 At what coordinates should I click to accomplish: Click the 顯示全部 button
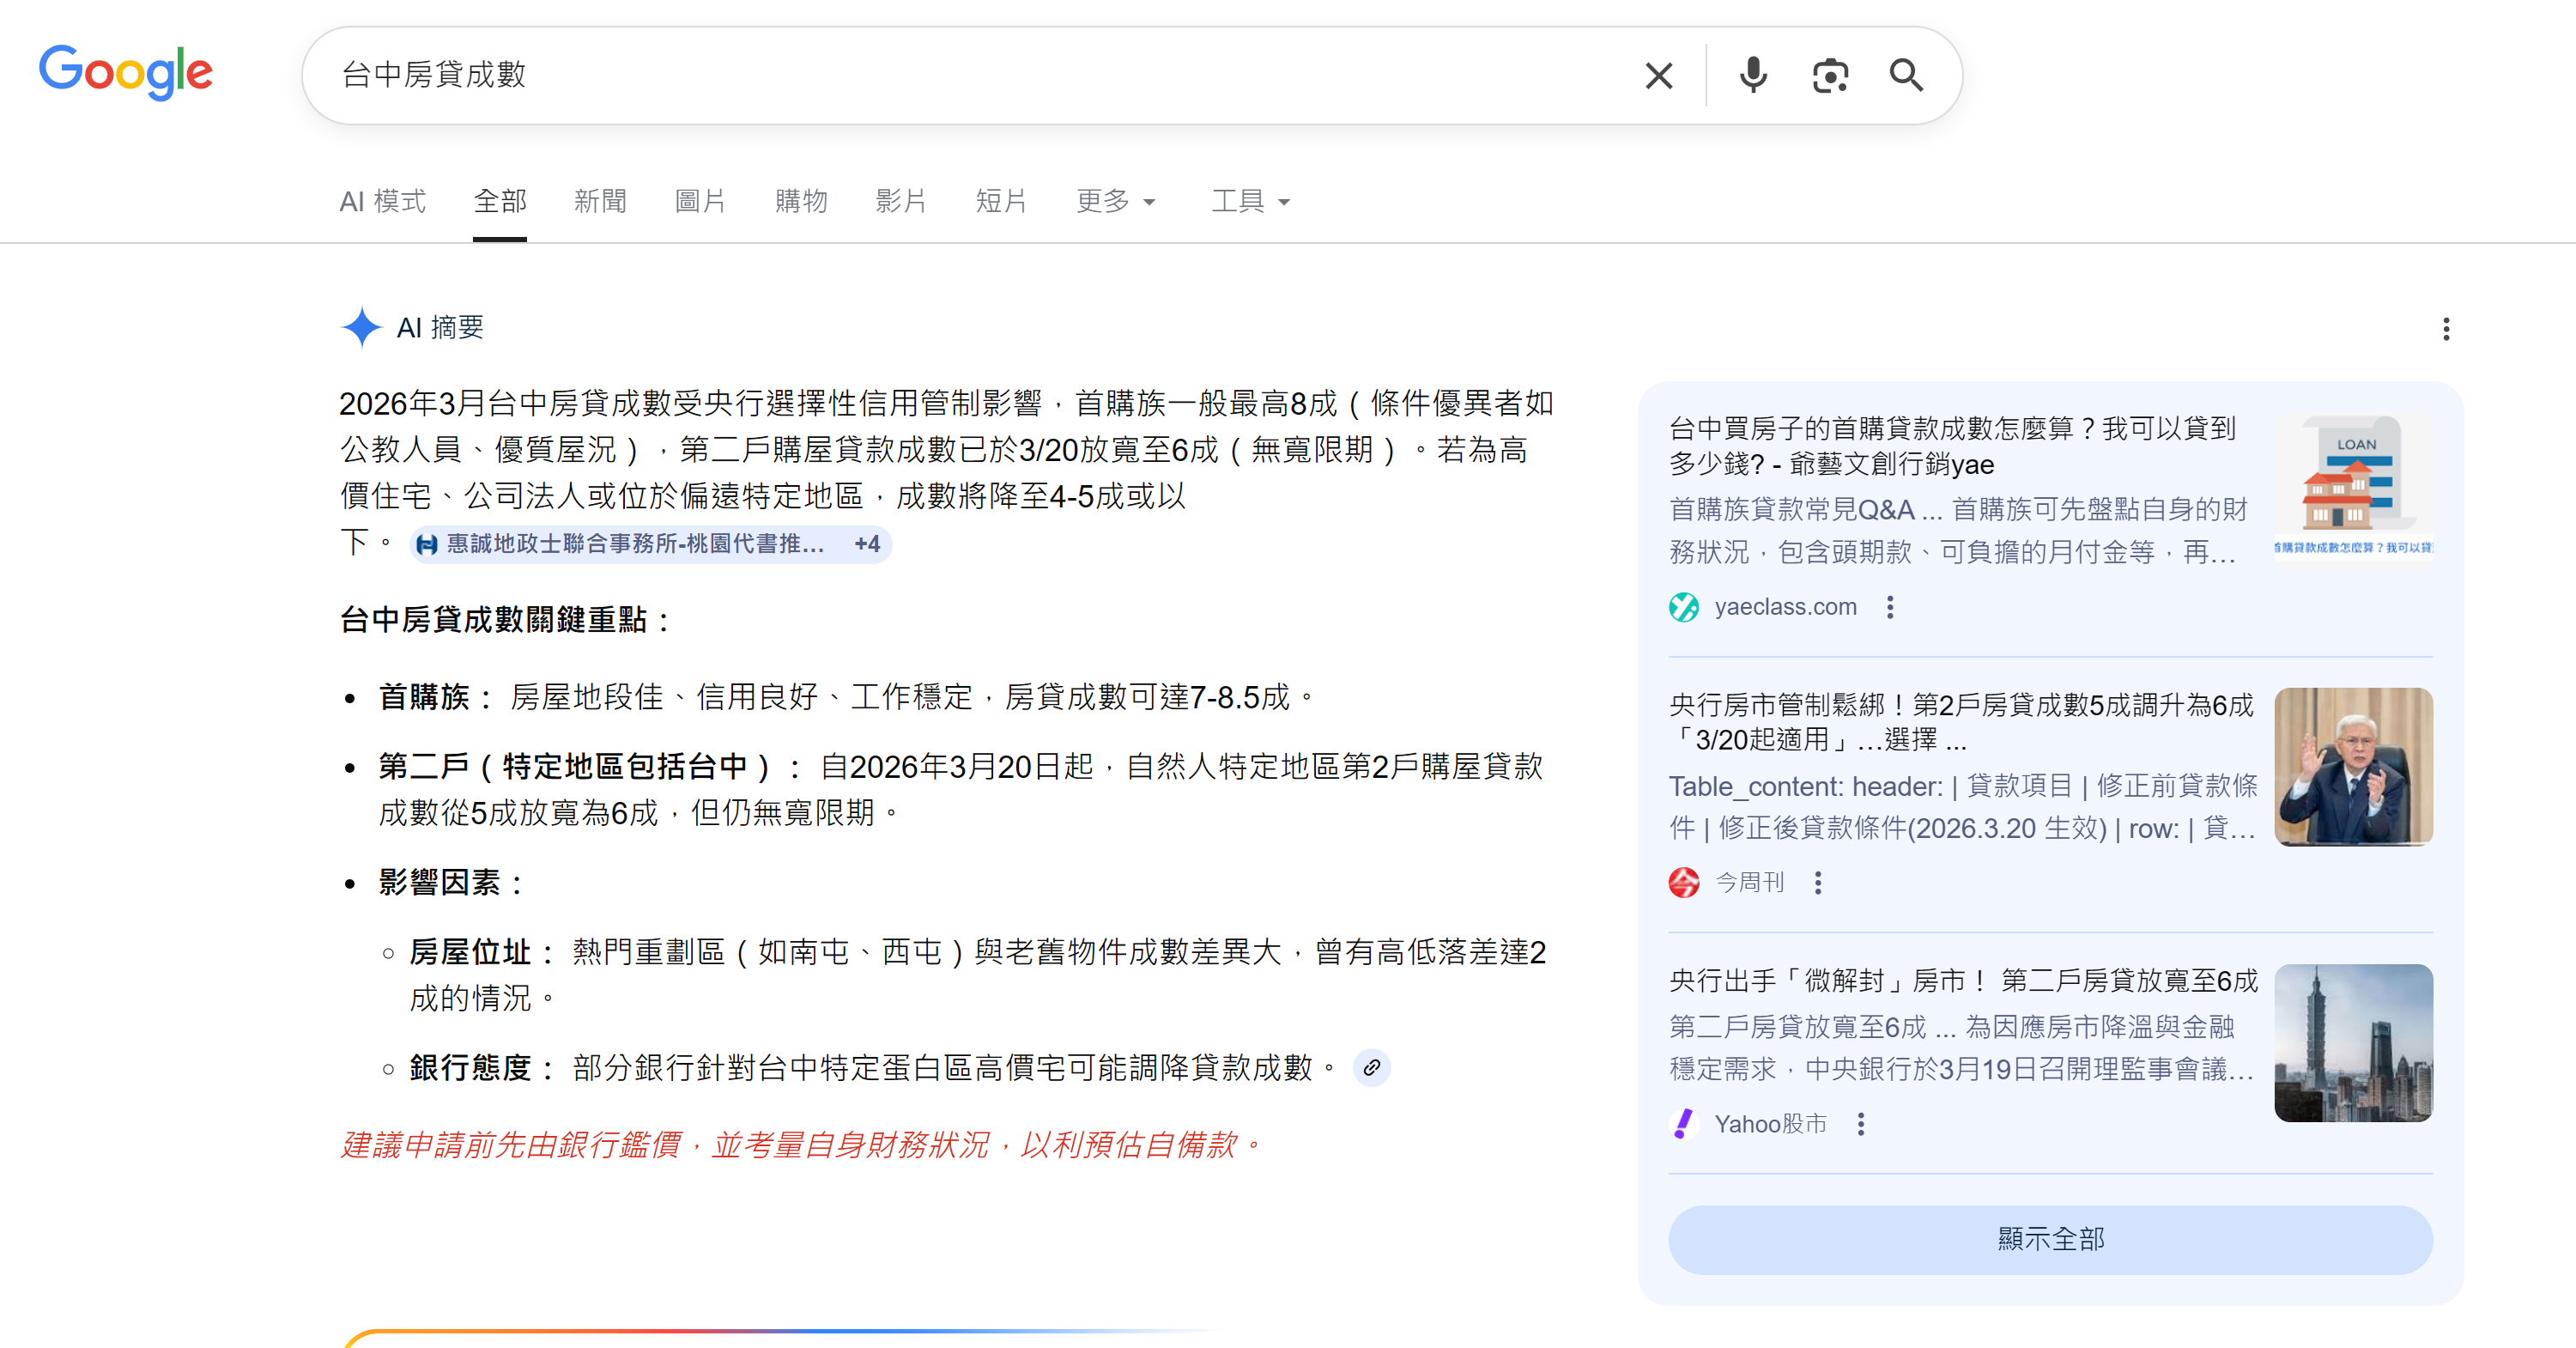(2050, 1239)
